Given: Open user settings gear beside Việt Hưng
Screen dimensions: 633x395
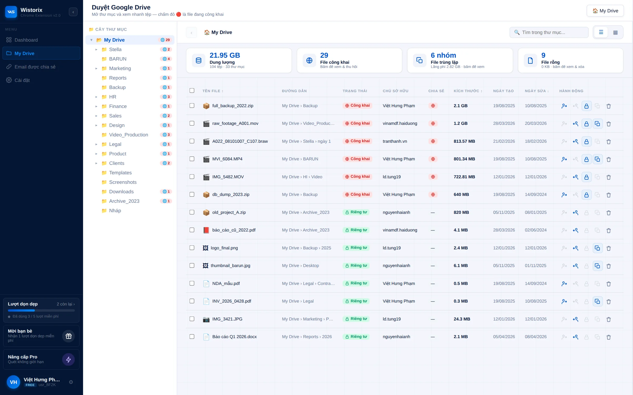Looking at the screenshot, I should [71, 382].
